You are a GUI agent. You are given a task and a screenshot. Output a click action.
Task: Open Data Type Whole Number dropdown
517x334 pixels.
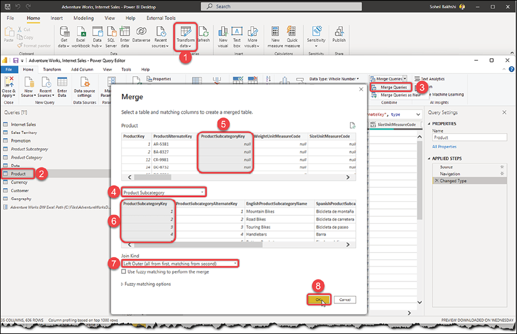coord(334,79)
